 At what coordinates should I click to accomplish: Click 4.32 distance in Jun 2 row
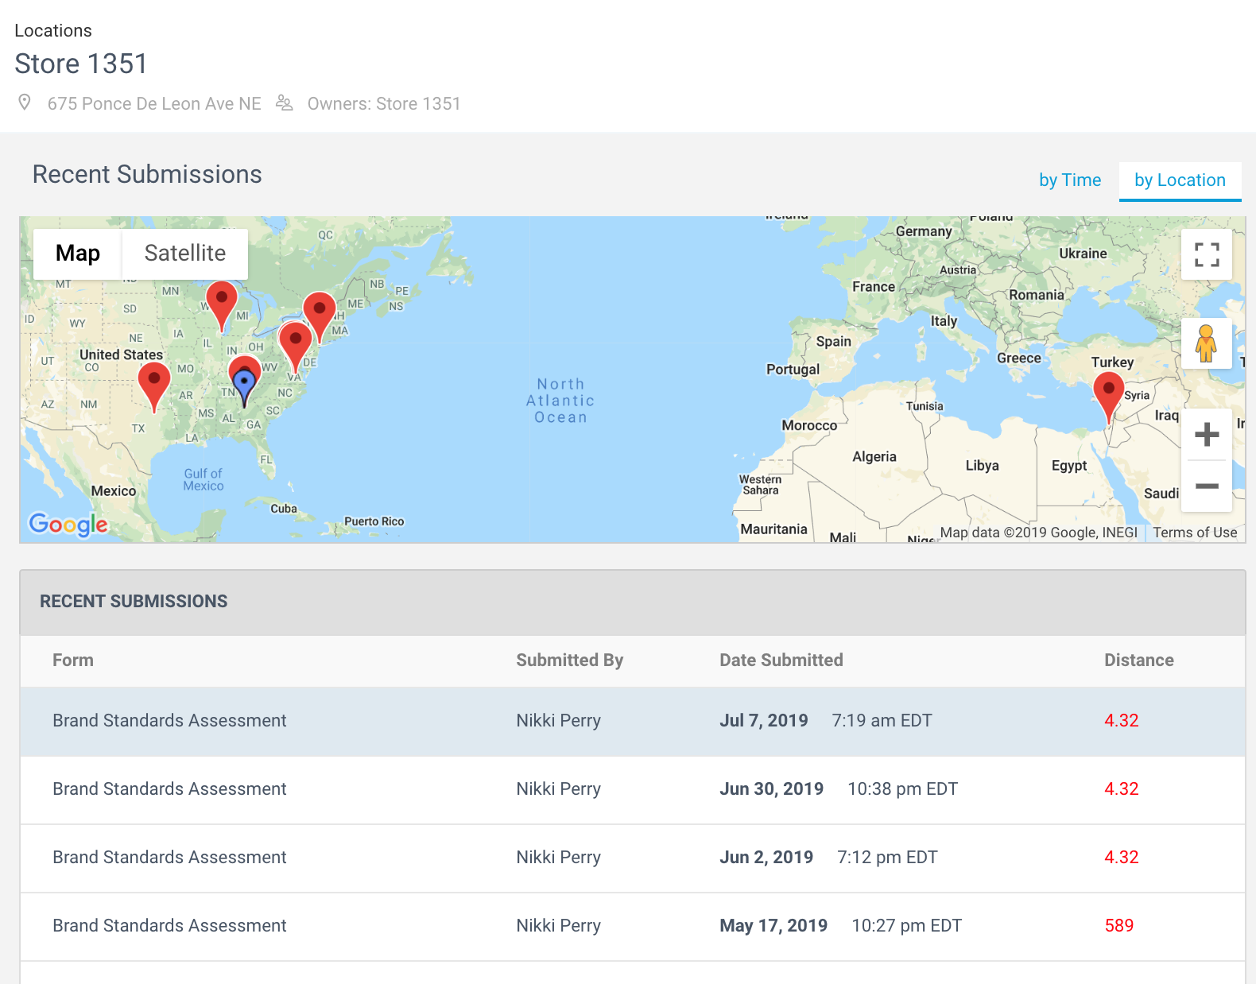(1121, 857)
